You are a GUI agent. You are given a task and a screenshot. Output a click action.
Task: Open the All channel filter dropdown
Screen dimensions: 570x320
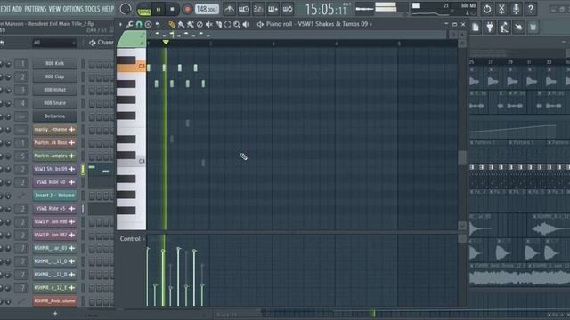point(54,43)
